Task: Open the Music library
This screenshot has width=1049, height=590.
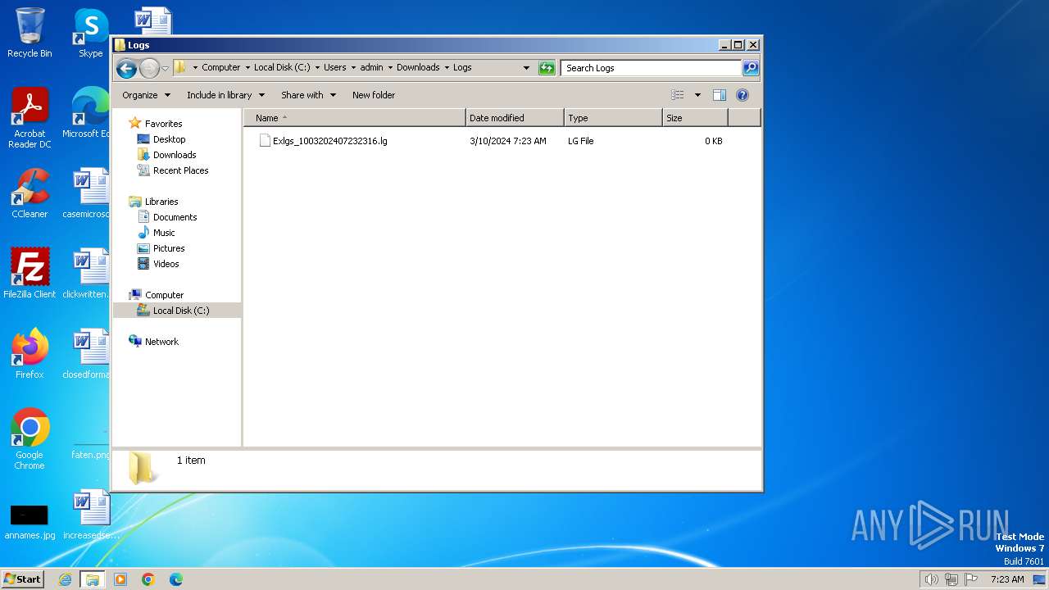Action: point(164,233)
